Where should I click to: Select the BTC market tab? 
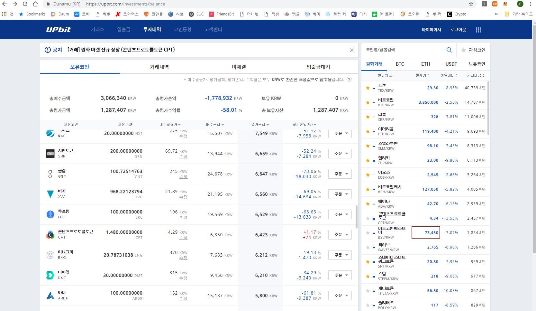(x=400, y=64)
